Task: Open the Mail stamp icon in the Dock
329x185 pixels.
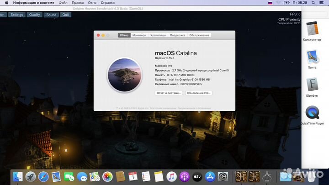Action: pos(56,177)
